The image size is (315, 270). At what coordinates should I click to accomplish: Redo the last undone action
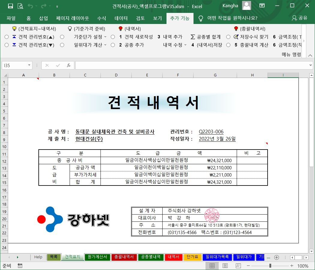pyautogui.click(x=43, y=6)
